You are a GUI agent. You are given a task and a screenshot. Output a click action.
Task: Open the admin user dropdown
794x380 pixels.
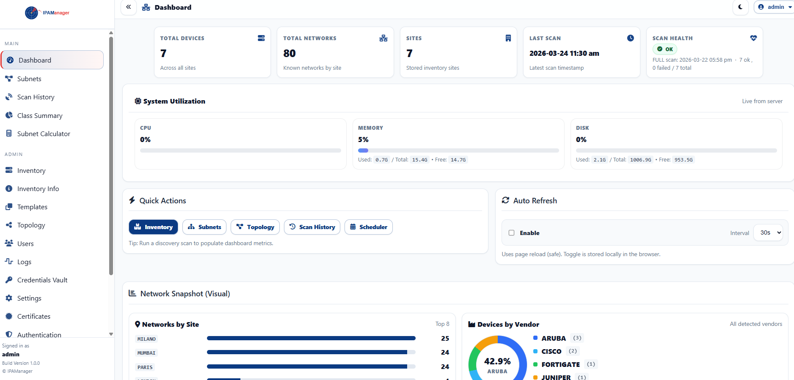pos(775,7)
